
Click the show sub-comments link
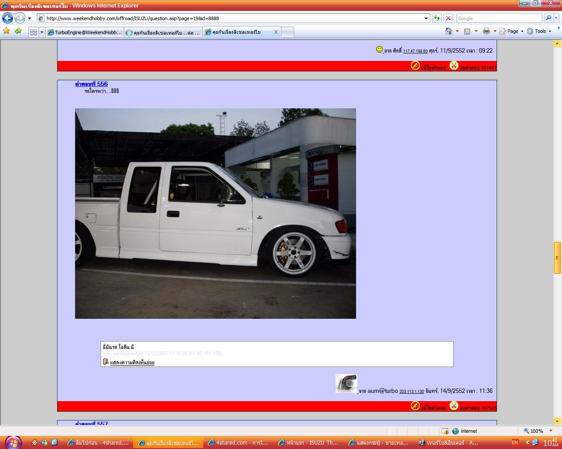[x=132, y=363]
